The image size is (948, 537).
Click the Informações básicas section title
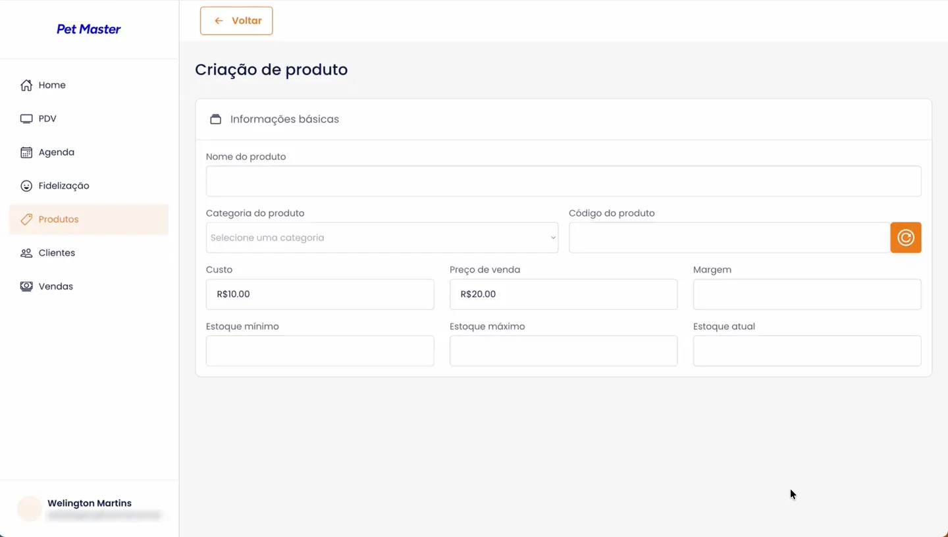[284, 119]
